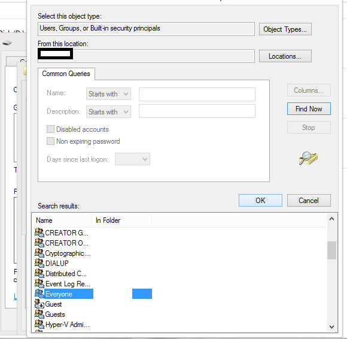Click the Name query text field
347x339 pixels.
pos(197,94)
